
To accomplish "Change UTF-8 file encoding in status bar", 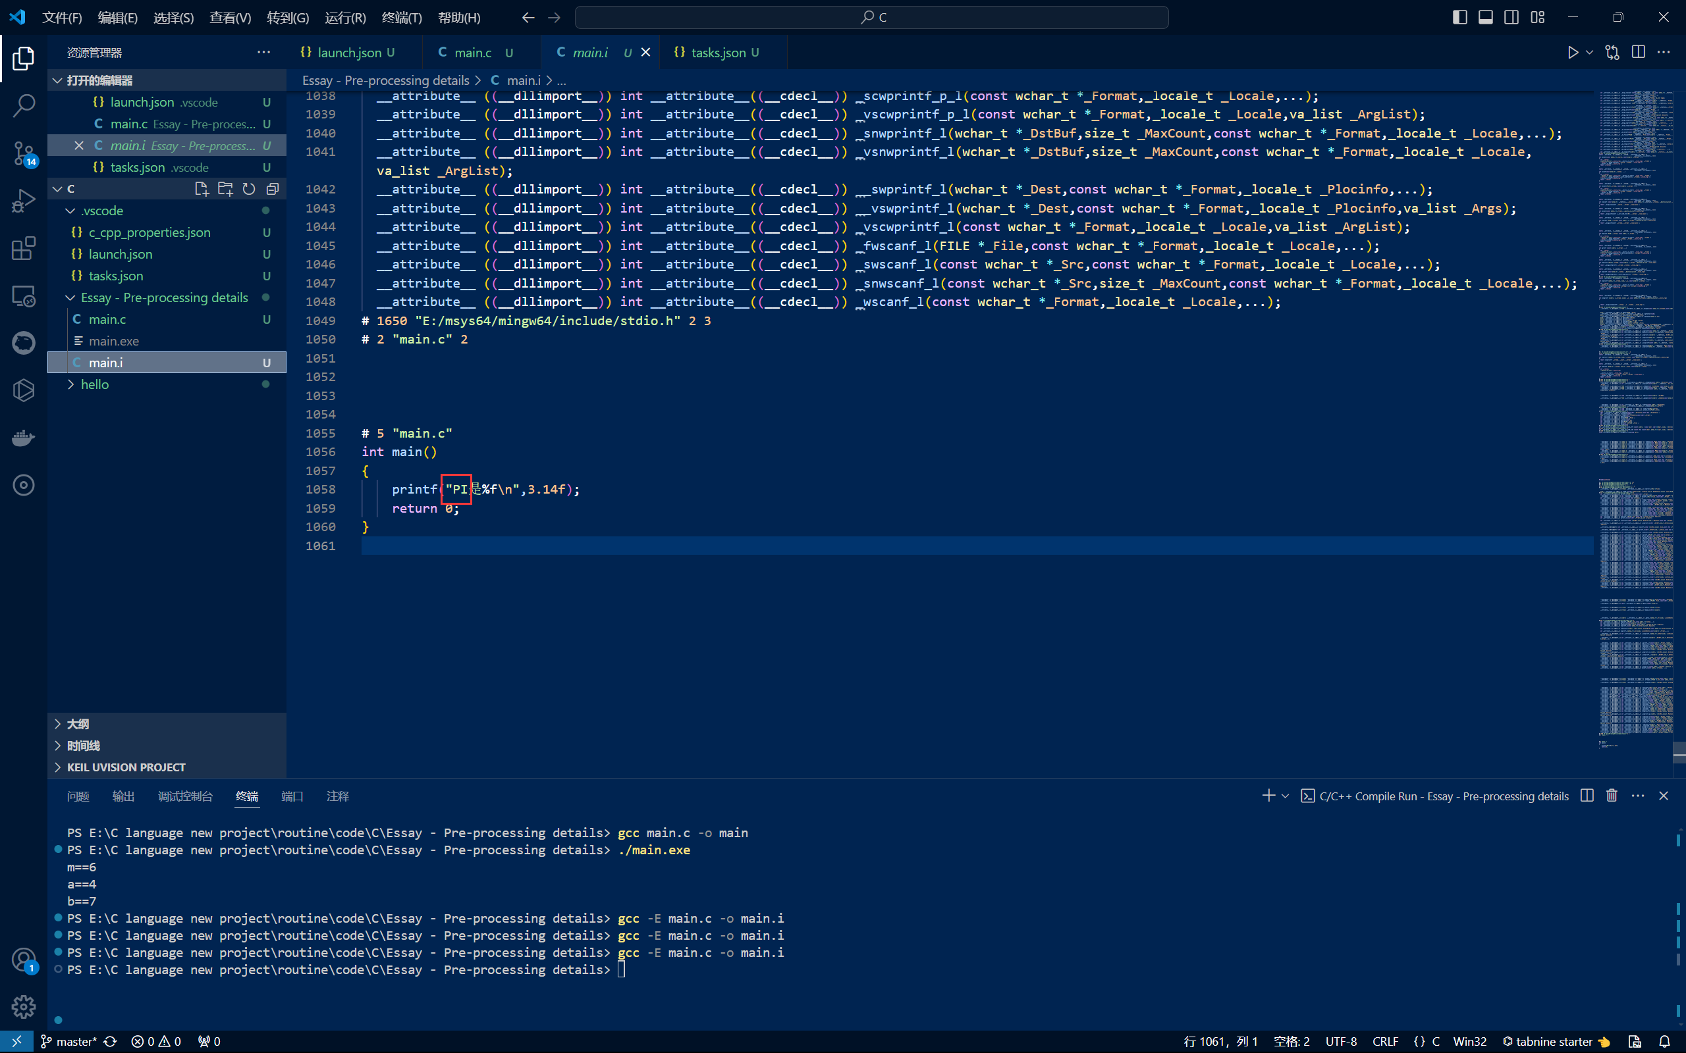I will click(1341, 1041).
